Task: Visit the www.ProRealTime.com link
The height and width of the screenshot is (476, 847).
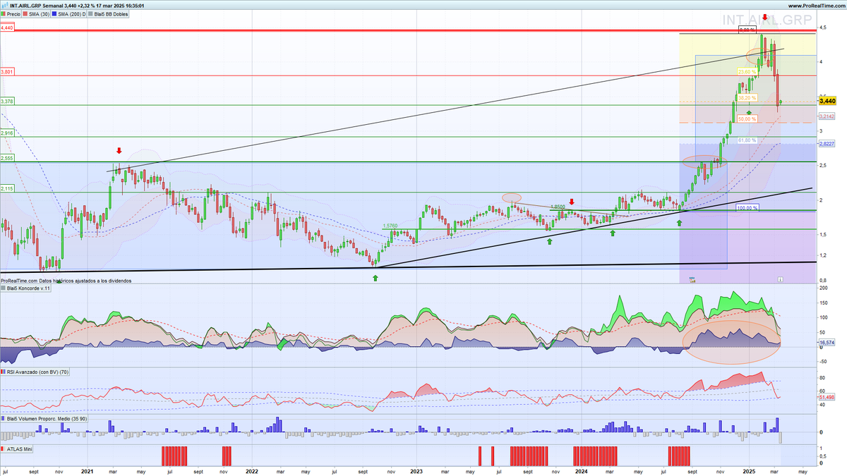Action: (815, 6)
